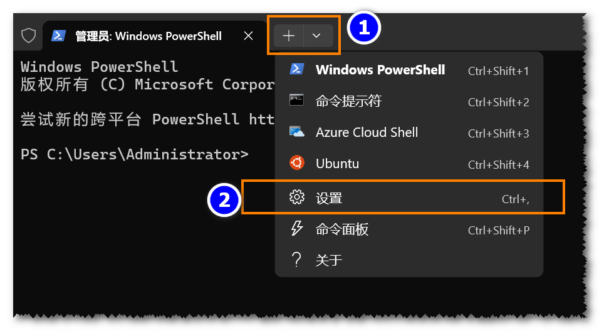Click the Windows PowerShell menu icon
Image resolution: width=604 pixels, height=335 pixels.
click(296, 69)
